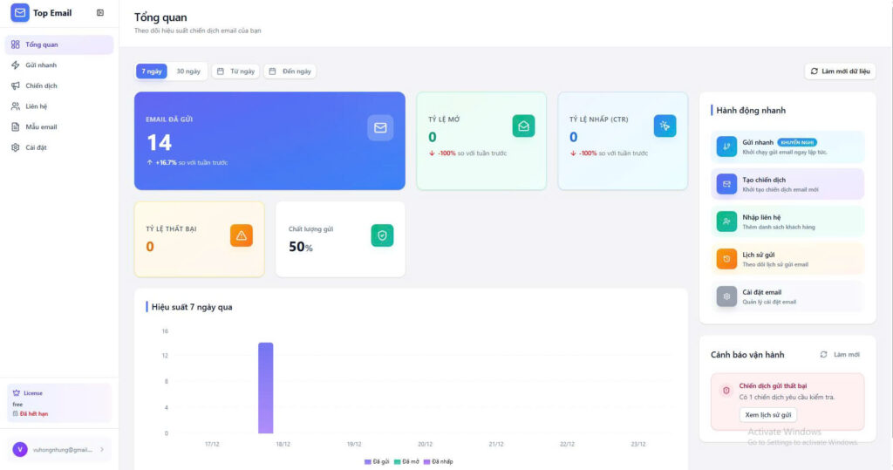Click Liên hệ sidebar people icon
The height and width of the screenshot is (470, 893).
tap(16, 106)
